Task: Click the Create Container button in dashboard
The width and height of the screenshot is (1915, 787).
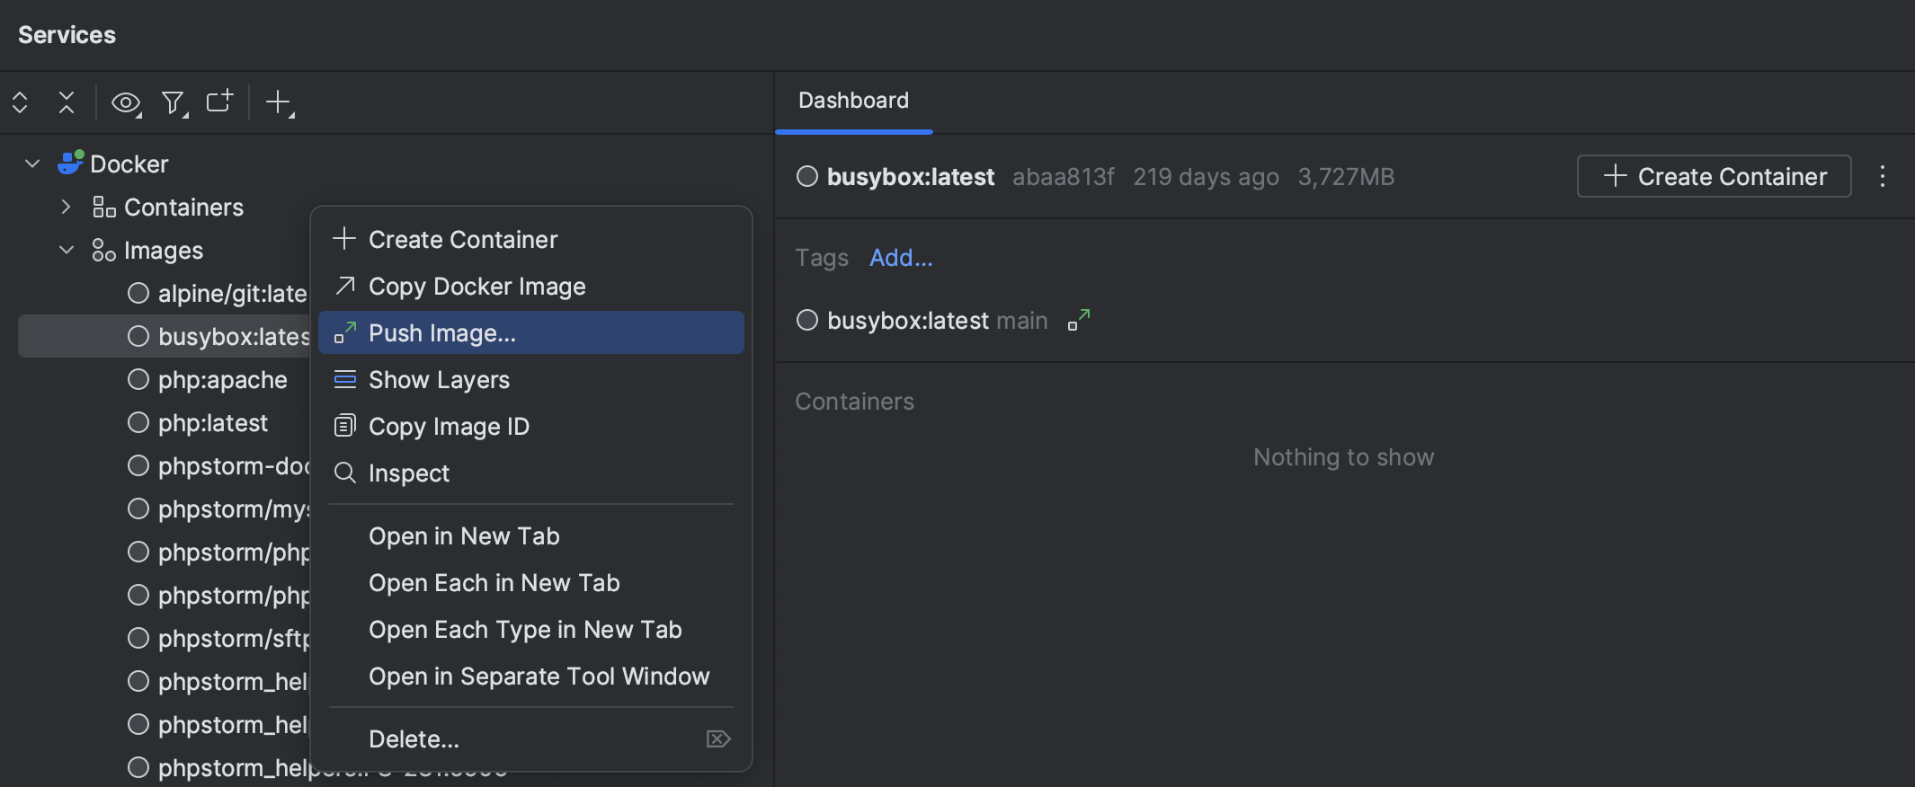Action: coord(1714,176)
